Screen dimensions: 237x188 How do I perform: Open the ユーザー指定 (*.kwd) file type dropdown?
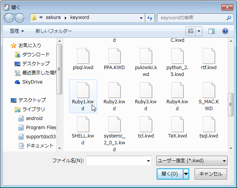(192, 161)
